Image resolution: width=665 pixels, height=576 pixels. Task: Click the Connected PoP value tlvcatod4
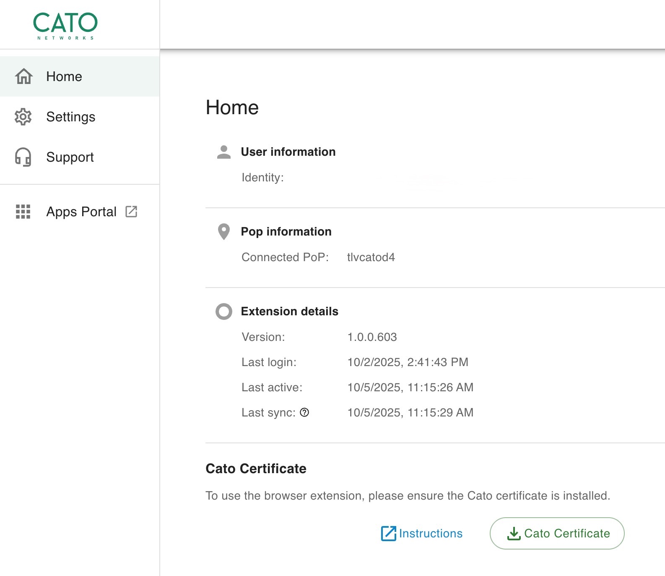pyautogui.click(x=371, y=257)
